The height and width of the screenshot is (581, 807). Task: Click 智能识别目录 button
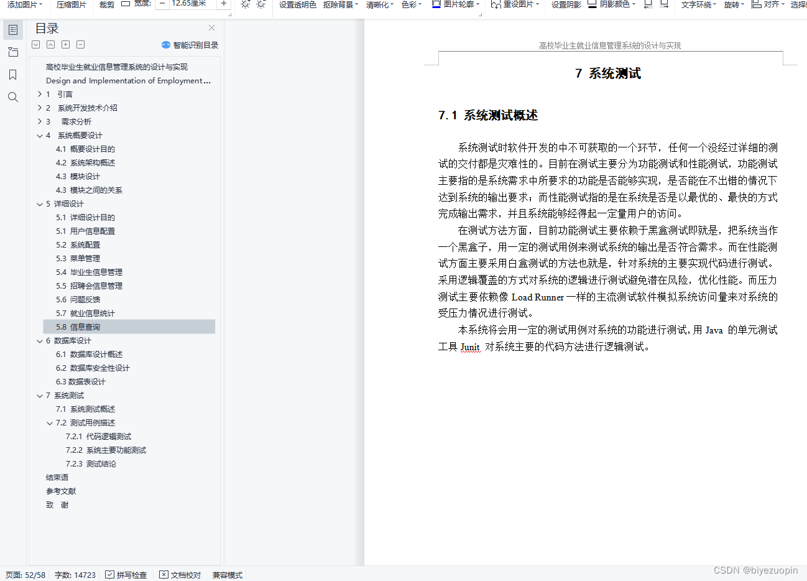(190, 45)
